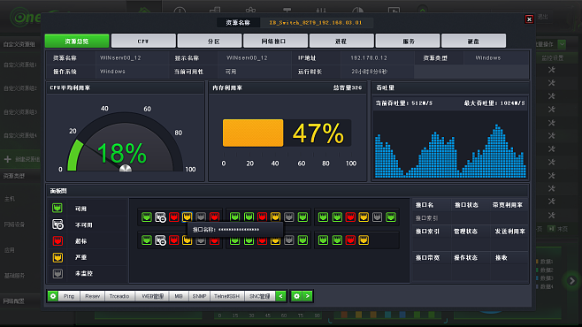Click the 18% CPU value
The width and height of the screenshot is (582, 327).
click(122, 153)
